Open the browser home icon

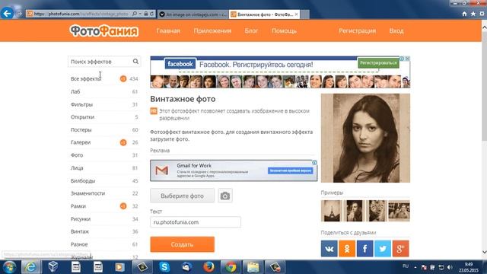click(x=464, y=14)
